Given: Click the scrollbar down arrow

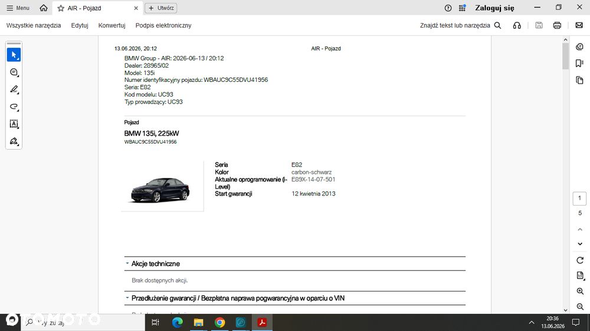Looking at the screenshot, I should pos(566,310).
